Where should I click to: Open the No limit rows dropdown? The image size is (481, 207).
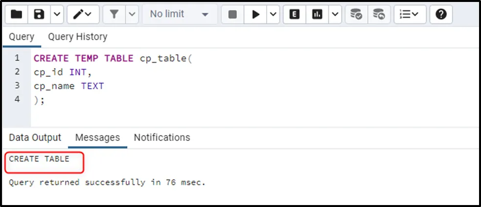pyautogui.click(x=179, y=15)
